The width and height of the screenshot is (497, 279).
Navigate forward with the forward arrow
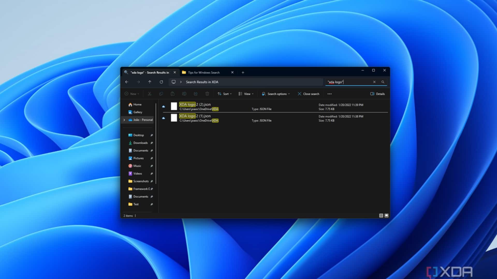[x=138, y=82]
